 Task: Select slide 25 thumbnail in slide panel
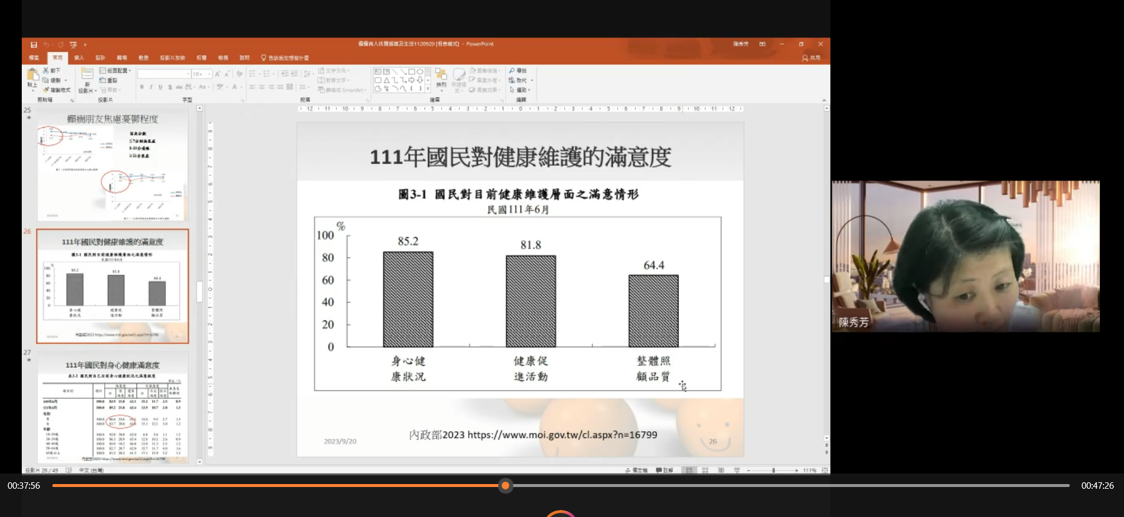click(x=112, y=165)
